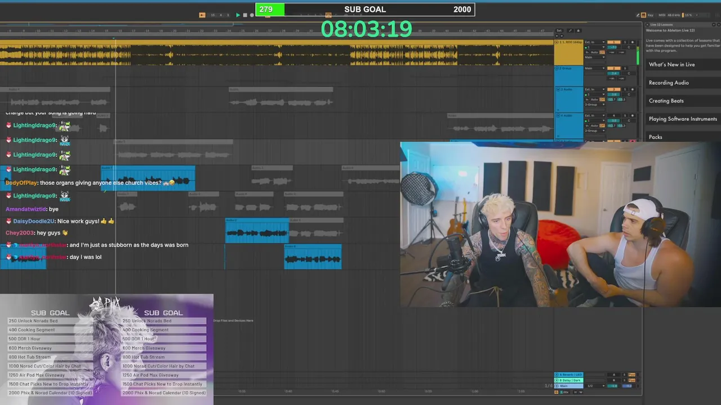Open Main track 1/2 output dropdown
The image size is (721, 405).
(595, 386)
